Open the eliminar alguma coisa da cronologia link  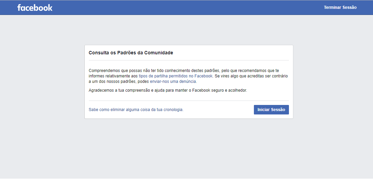point(136,110)
